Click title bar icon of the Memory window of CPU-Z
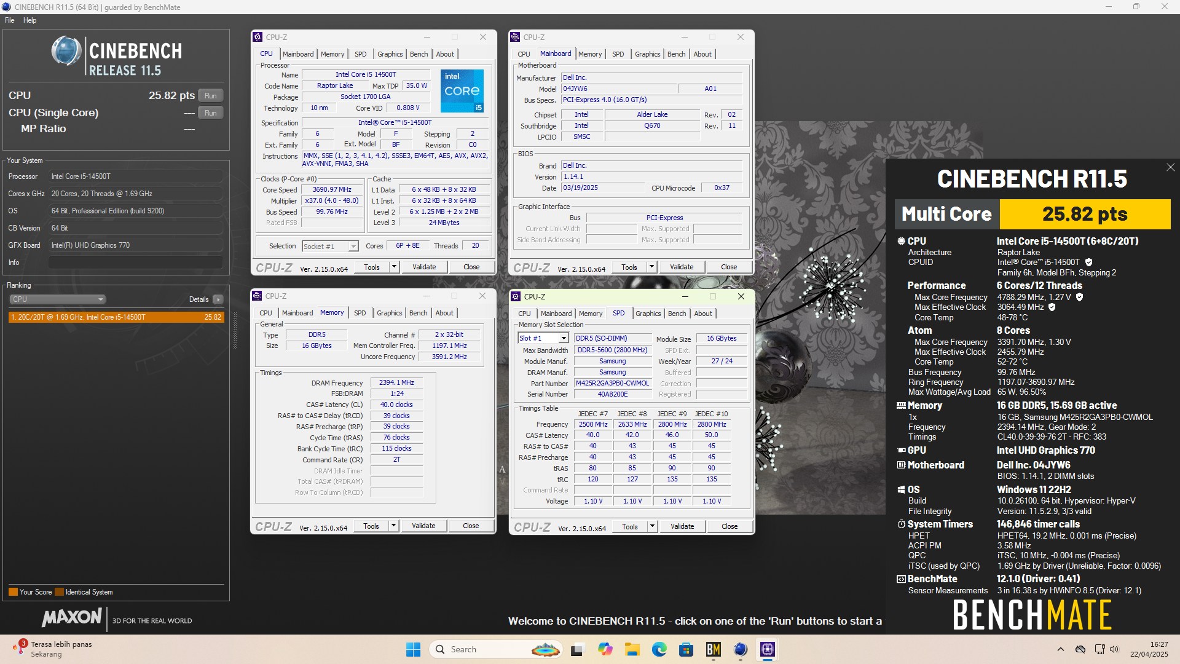Viewport: 1180px width, 664px height. click(x=257, y=296)
